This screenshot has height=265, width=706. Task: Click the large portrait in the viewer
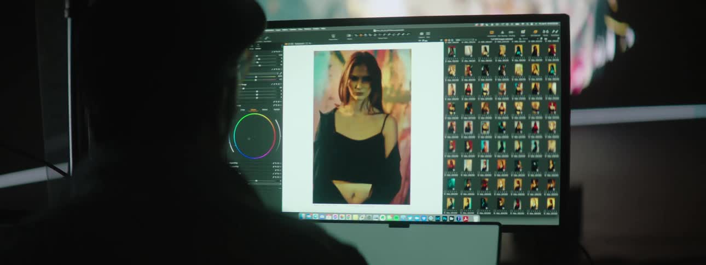click(x=362, y=126)
